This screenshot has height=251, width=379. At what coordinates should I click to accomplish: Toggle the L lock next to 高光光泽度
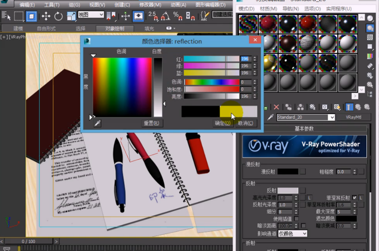[309, 198]
